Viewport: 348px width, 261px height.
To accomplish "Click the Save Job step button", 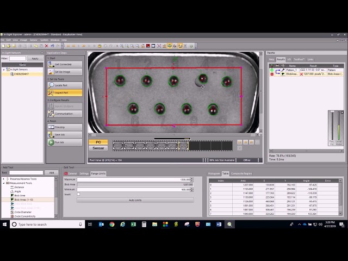I will coord(65,135).
